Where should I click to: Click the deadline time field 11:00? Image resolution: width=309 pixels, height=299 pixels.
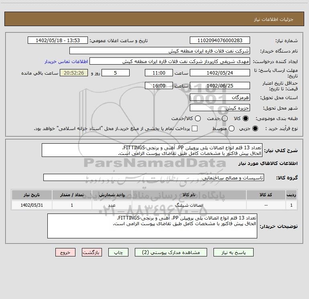pos(159,73)
